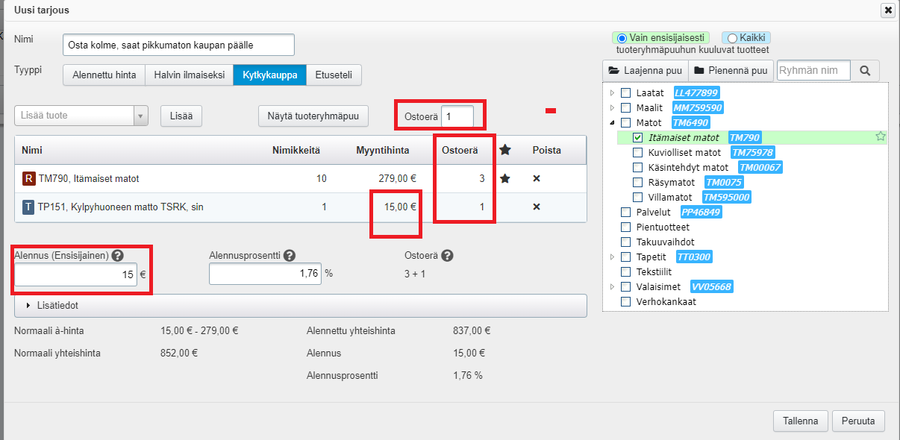Image resolution: width=900 pixels, height=440 pixels.
Task: Click the Näytä tuoteryhmäpuu button
Action: click(x=313, y=116)
